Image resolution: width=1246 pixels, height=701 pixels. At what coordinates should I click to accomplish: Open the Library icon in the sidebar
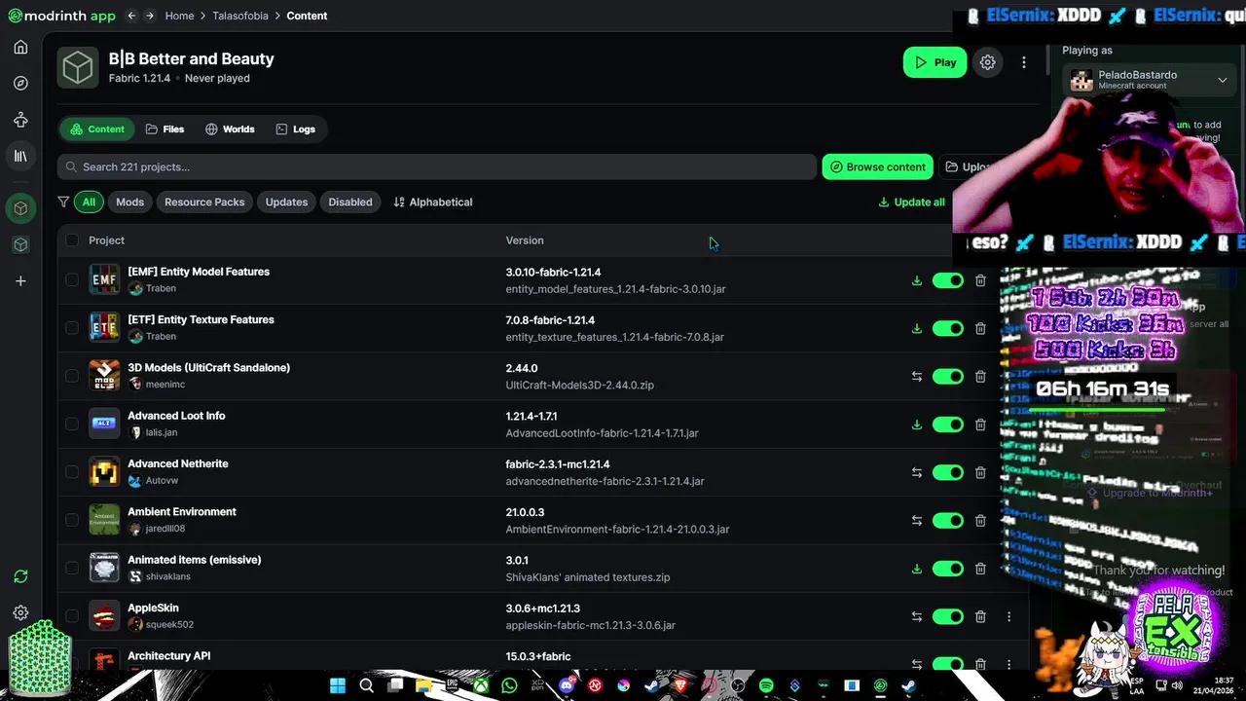20,156
